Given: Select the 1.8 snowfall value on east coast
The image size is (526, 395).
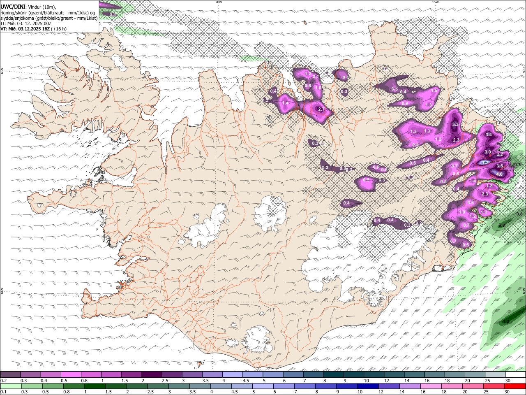Looking at the screenshot, I should tap(489, 186).
